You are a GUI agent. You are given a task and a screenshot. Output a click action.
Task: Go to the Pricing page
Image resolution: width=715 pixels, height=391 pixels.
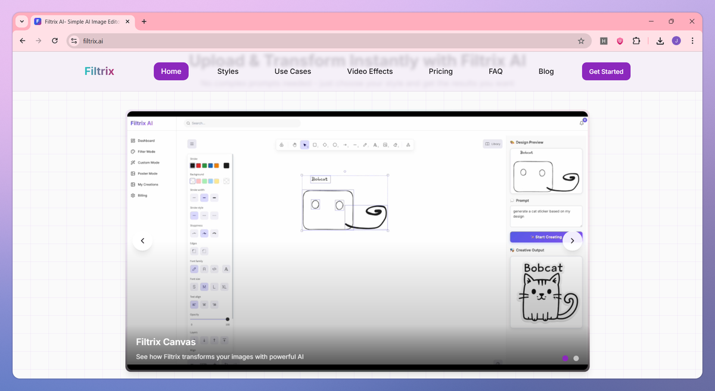click(441, 71)
